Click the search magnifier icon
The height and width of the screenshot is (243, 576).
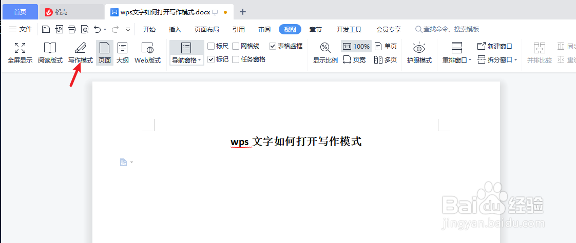[x=418, y=29]
